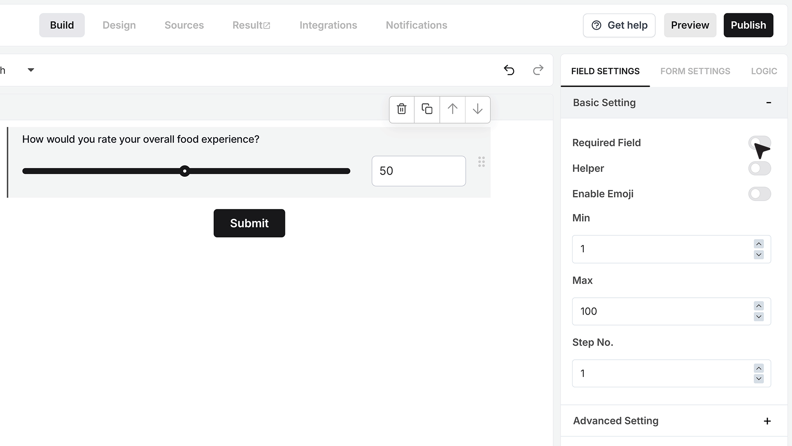The height and width of the screenshot is (446, 792).
Task: Increase the Min value with the up stepper
Action: 759,244
